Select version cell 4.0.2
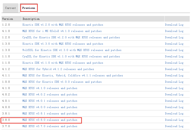Viewport: 193px width, 136px height. pyautogui.click(x=6, y=94)
